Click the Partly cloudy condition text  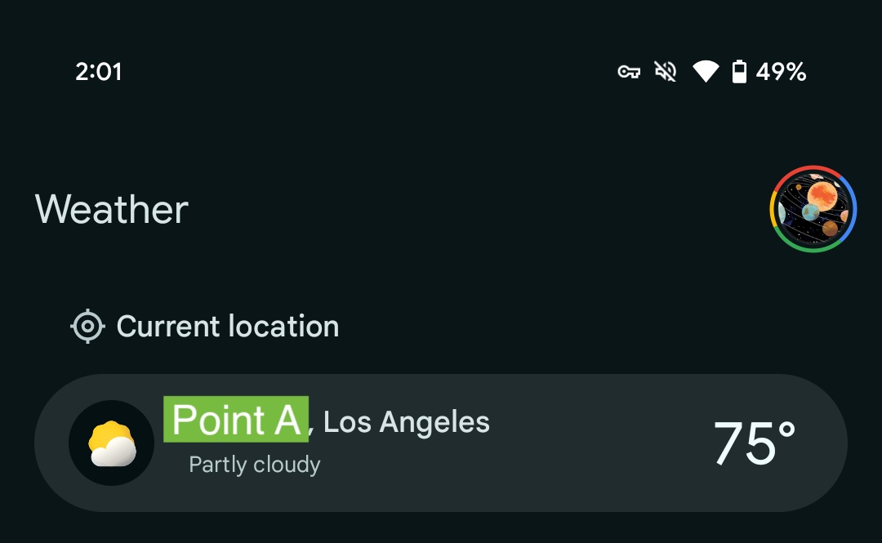click(254, 465)
